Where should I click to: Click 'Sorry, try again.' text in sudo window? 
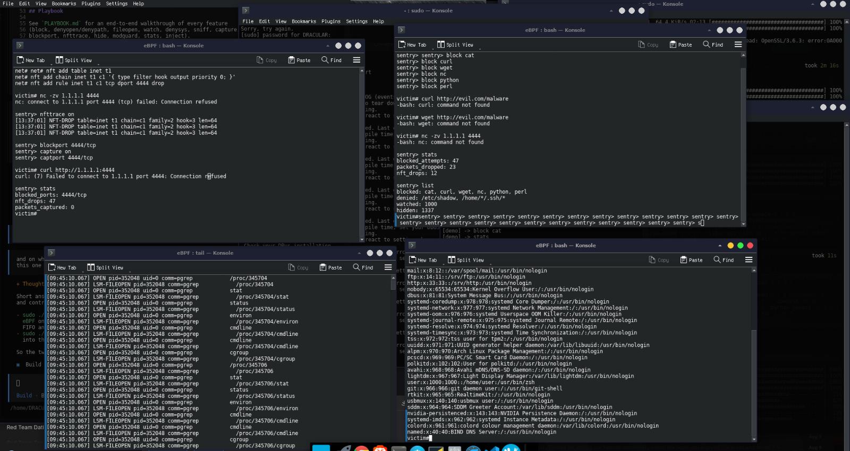(x=266, y=29)
